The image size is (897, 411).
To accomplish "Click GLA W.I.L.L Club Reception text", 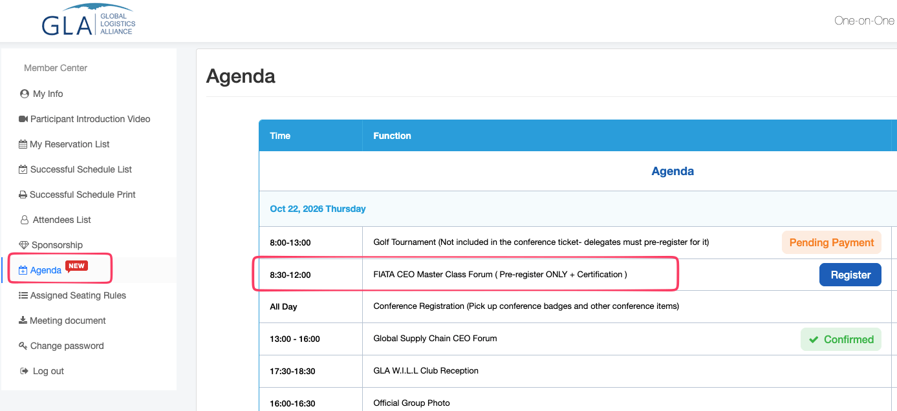I will [426, 371].
